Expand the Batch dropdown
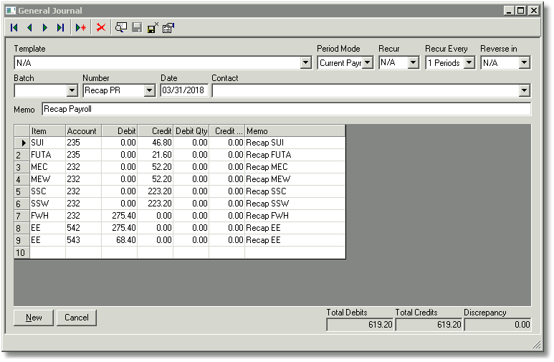Viewport: 554px width, 362px height. [x=72, y=90]
